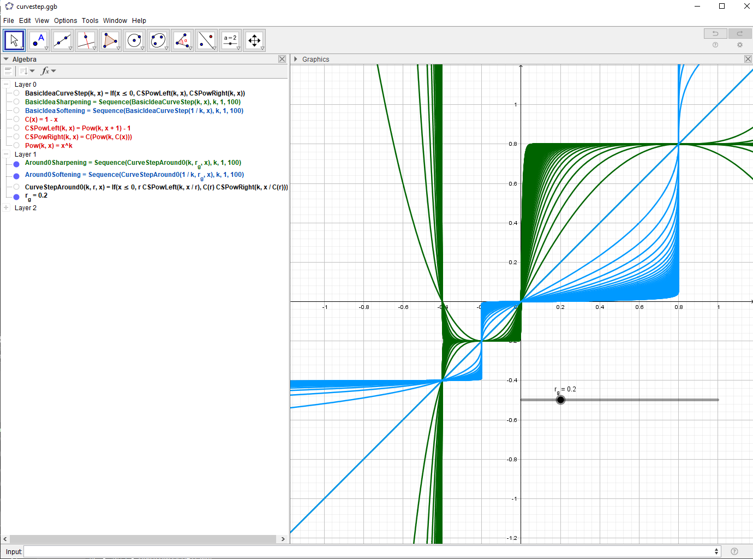Open the fx description style dropdown
753x559 pixels.
[49, 71]
